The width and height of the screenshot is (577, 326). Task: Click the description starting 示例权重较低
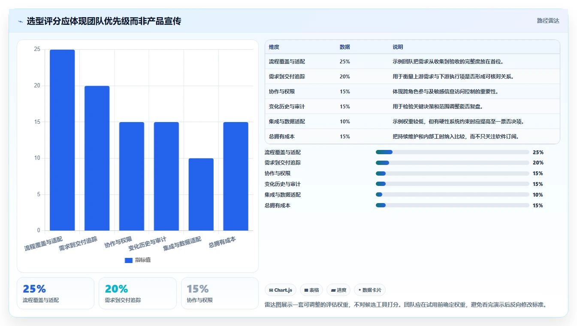tap(458, 122)
